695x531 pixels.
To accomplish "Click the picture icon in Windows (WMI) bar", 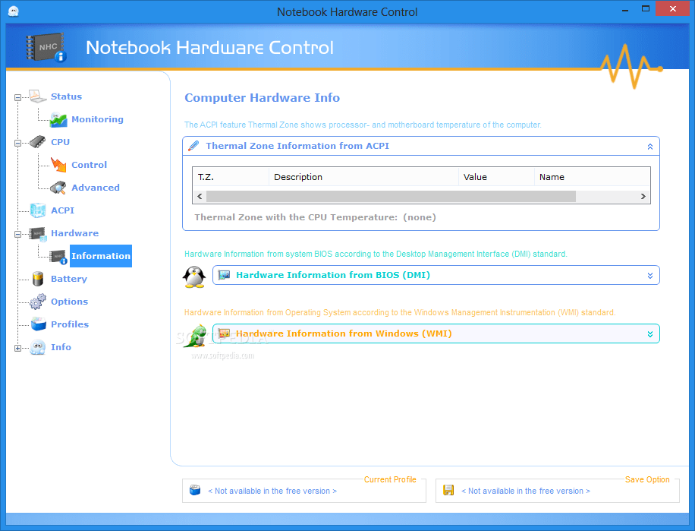I will 225,333.
